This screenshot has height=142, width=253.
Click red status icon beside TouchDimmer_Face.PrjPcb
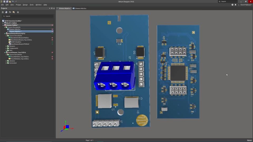pyautogui.click(x=52, y=53)
